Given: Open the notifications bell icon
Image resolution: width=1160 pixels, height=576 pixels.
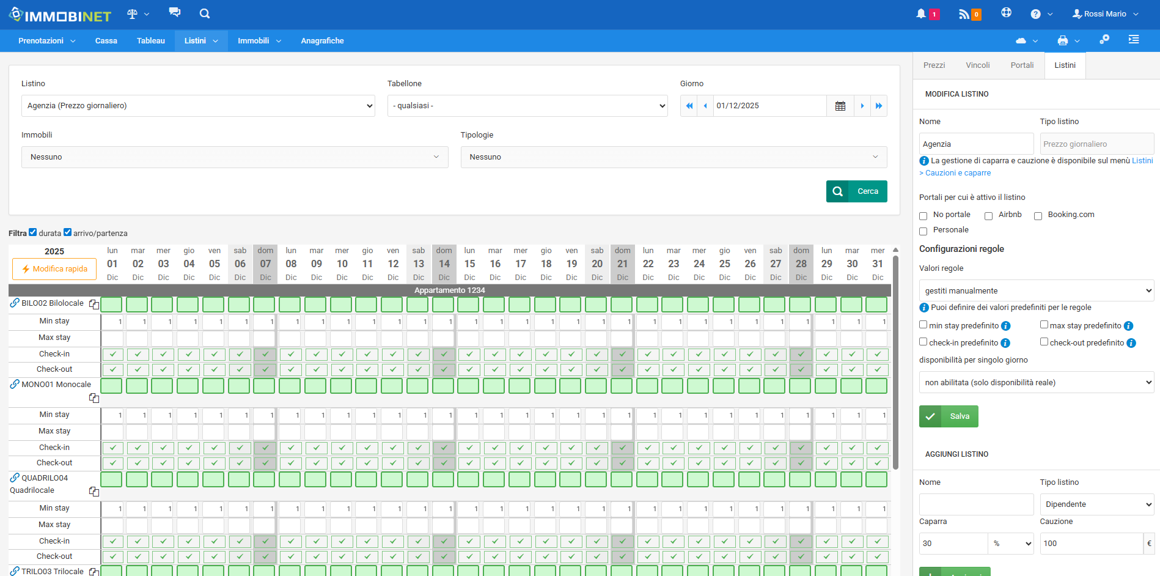Looking at the screenshot, I should click(x=921, y=13).
